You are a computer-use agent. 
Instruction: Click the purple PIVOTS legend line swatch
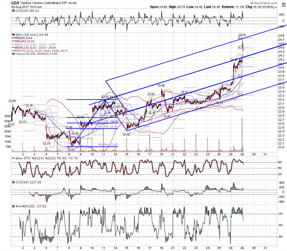13,51
